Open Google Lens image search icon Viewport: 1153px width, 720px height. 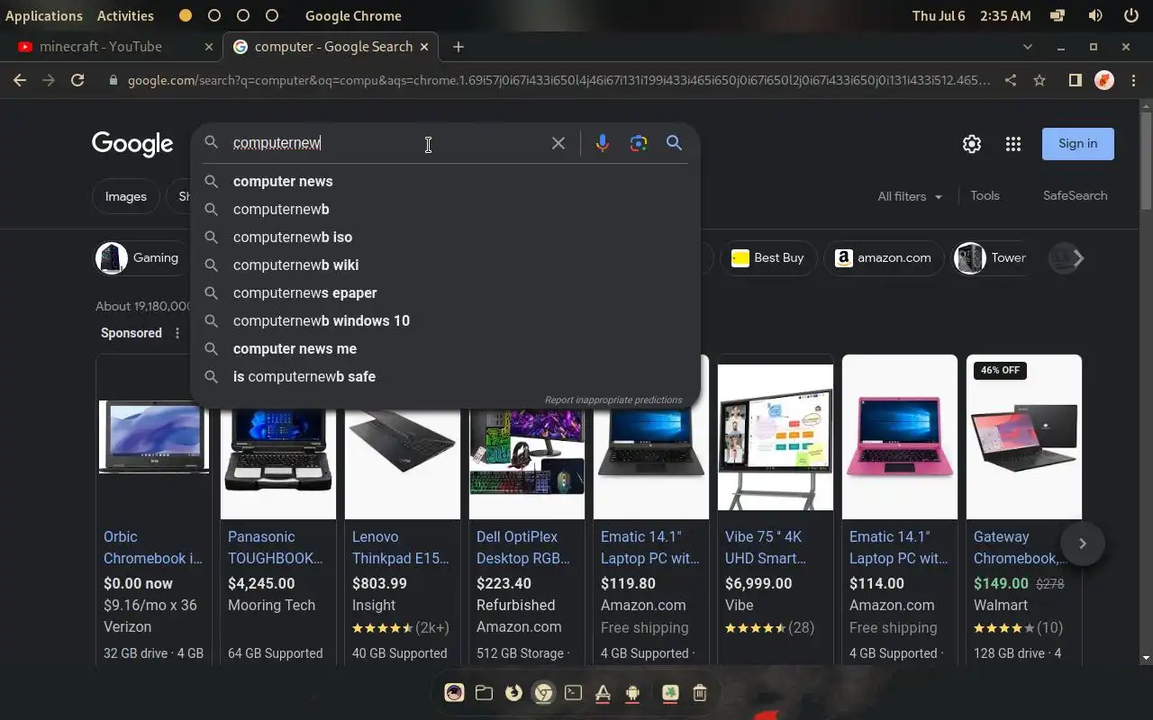click(x=639, y=143)
